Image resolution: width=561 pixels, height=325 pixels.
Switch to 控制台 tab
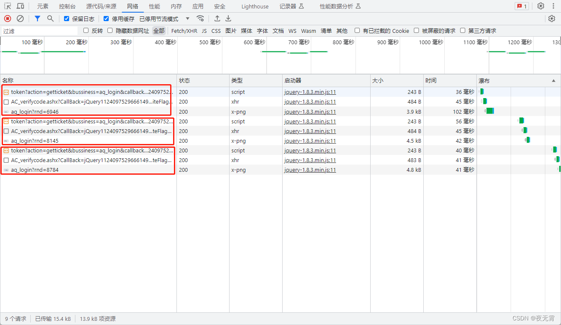tap(67, 6)
